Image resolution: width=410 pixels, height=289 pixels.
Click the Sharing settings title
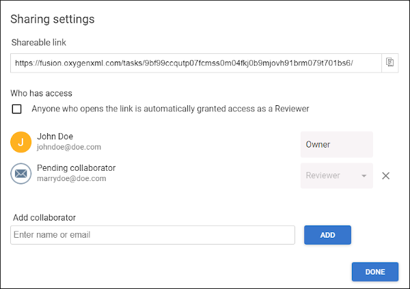(x=53, y=19)
